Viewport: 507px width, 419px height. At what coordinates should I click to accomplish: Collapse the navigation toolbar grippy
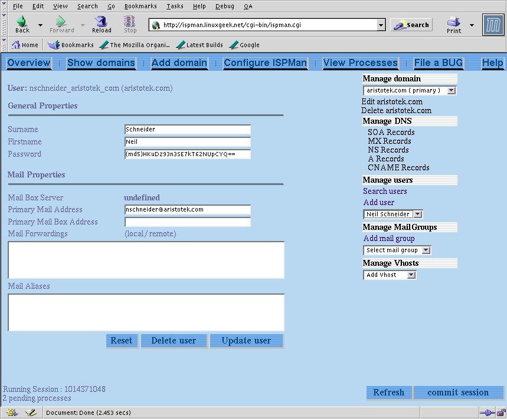[4, 25]
